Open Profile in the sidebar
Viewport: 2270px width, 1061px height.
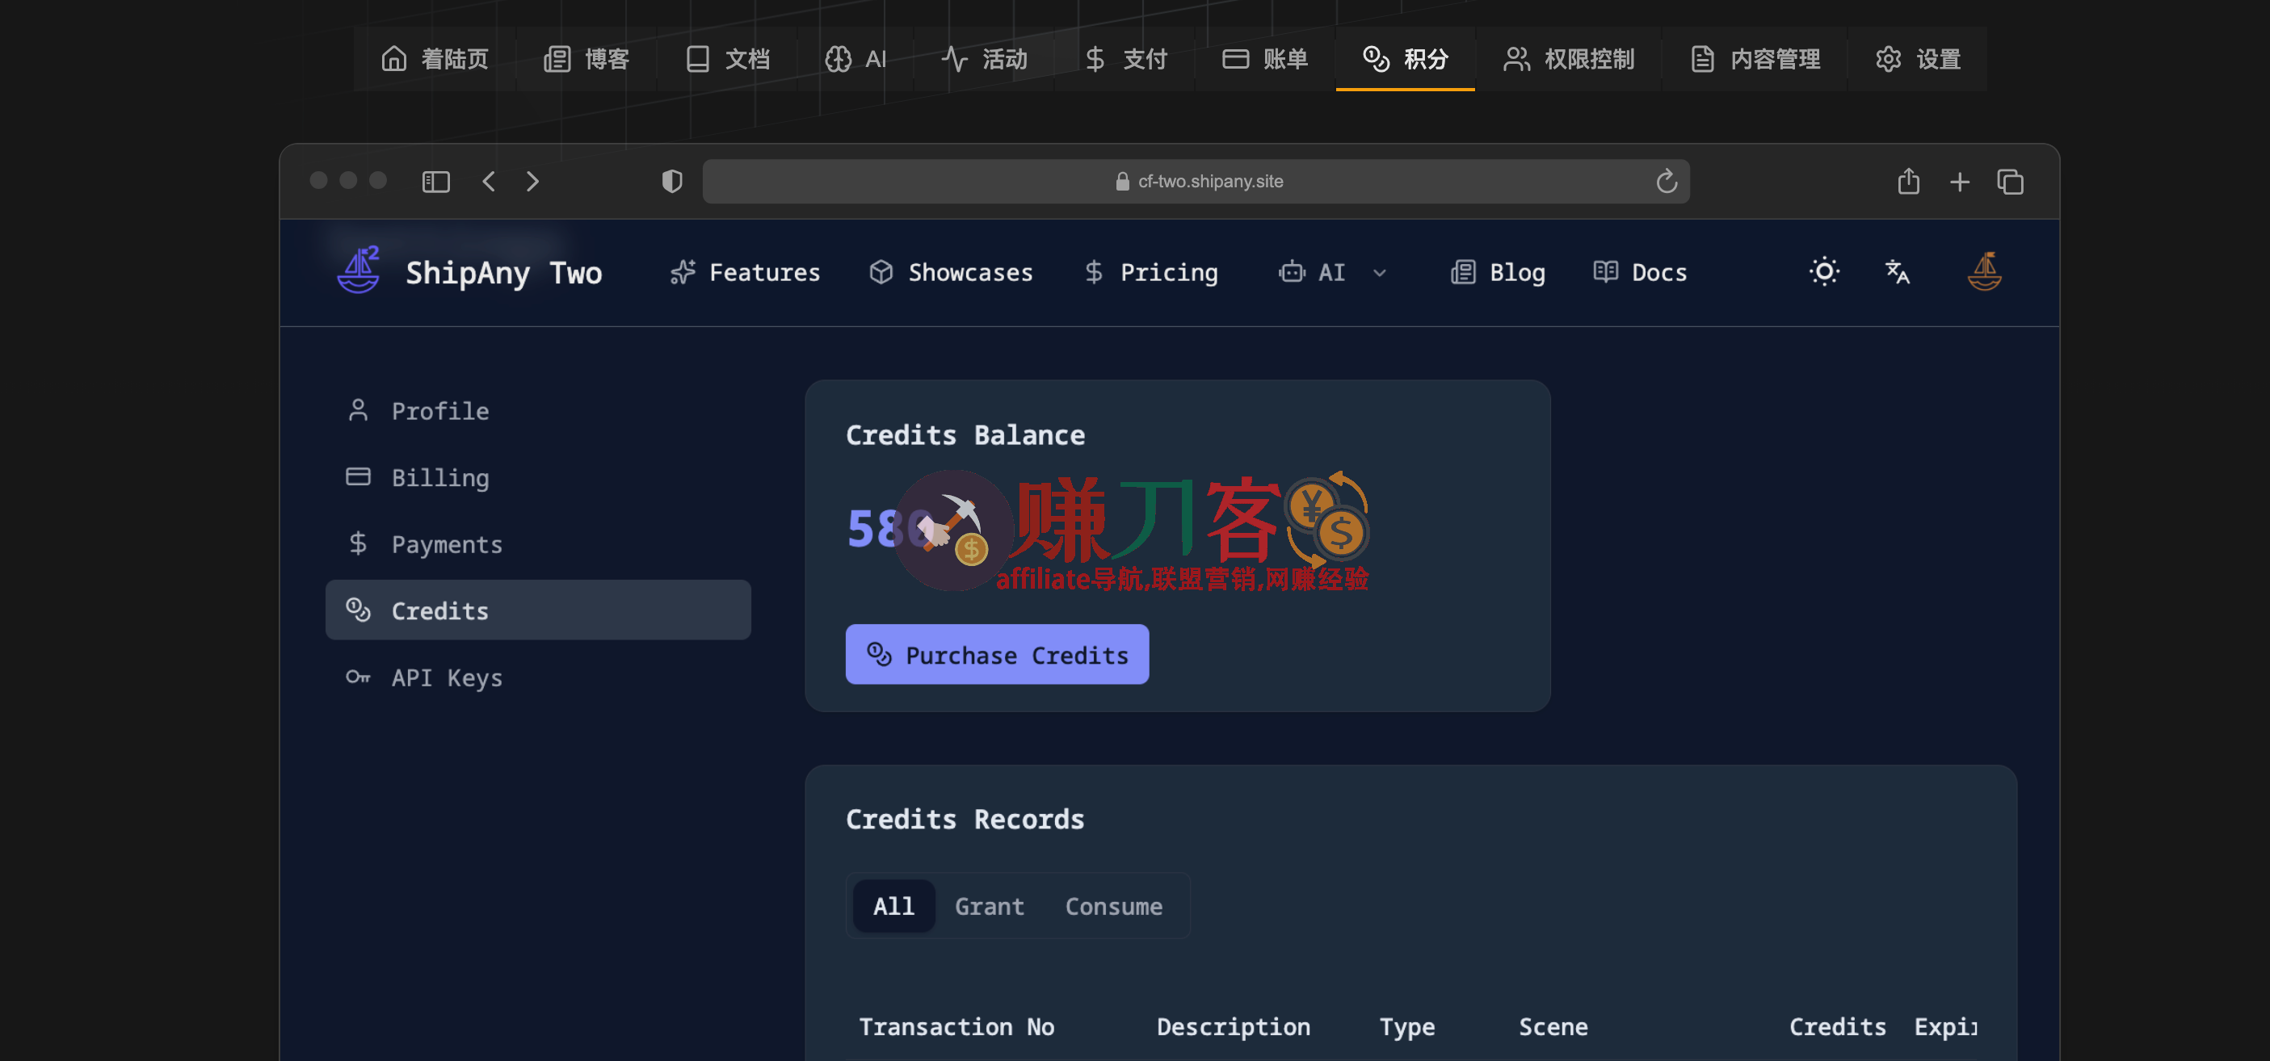click(x=539, y=411)
